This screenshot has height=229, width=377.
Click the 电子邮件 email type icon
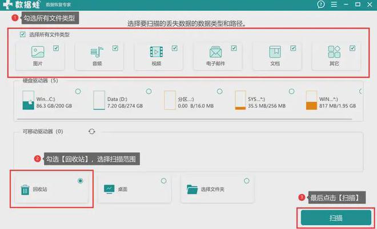[216, 51]
